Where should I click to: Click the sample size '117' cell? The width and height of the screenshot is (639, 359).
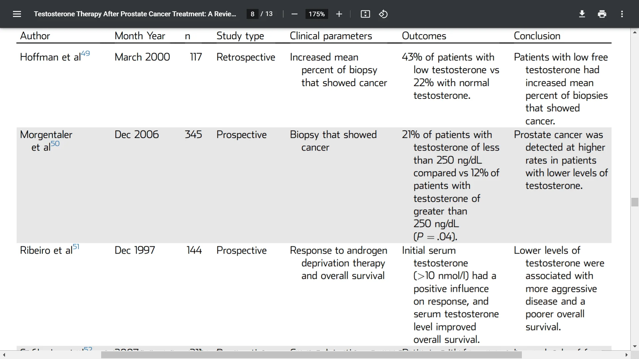196,57
